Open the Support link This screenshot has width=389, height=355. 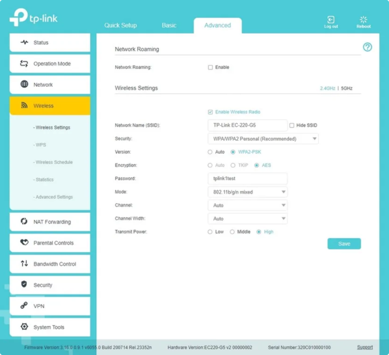pyautogui.click(x=365, y=347)
